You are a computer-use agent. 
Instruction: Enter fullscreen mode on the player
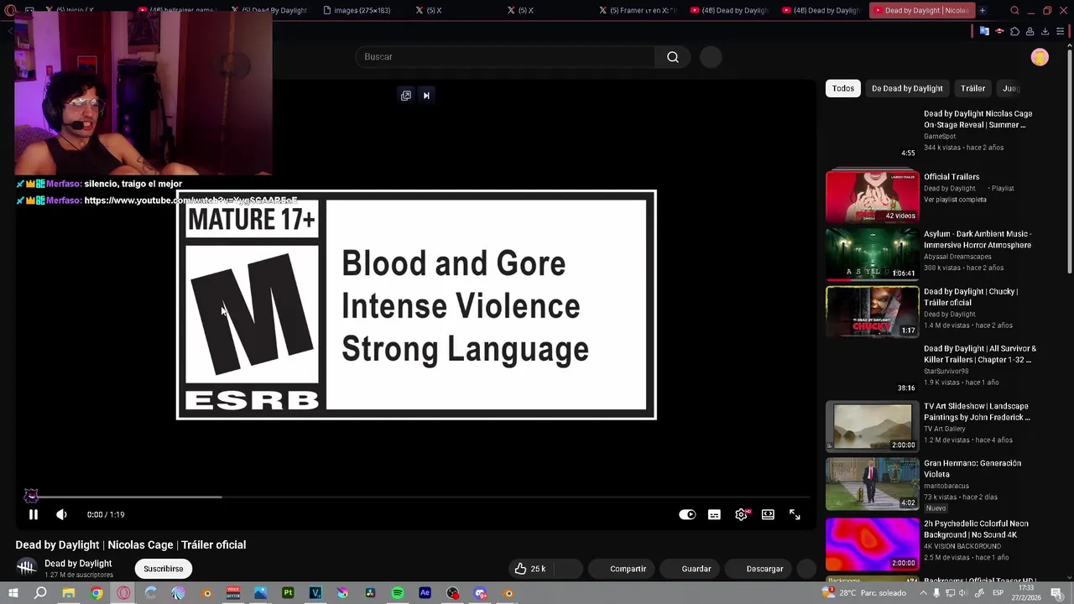[x=795, y=514]
